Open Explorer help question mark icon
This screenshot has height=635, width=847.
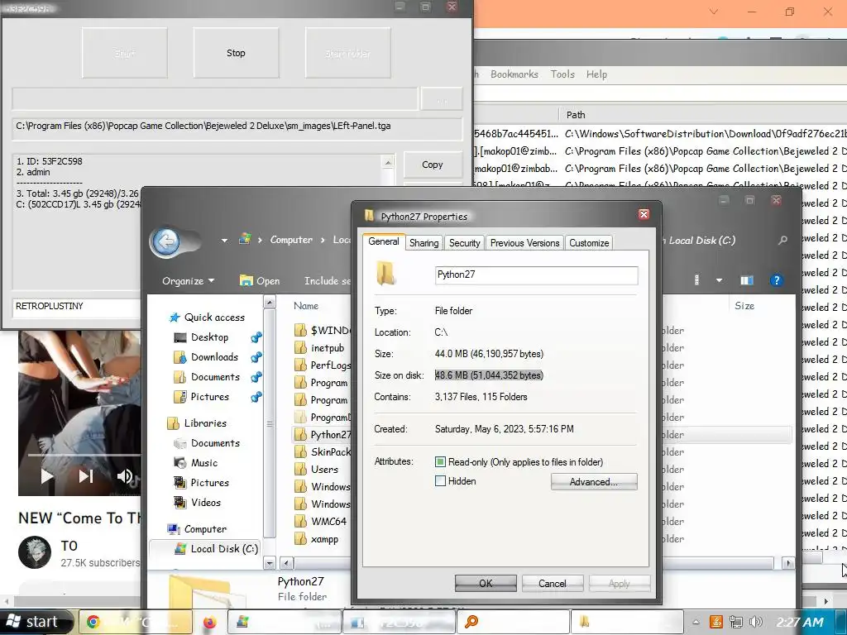click(x=776, y=280)
